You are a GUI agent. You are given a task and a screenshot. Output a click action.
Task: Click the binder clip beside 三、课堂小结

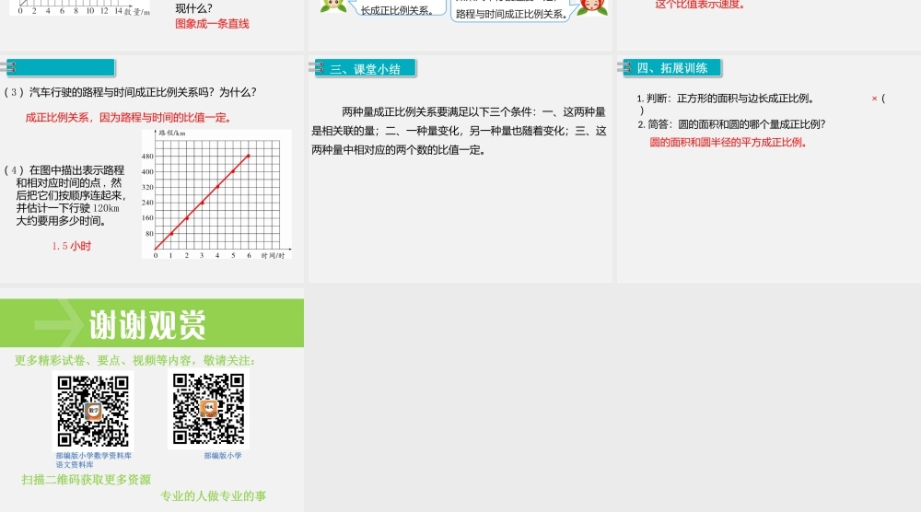314,67
